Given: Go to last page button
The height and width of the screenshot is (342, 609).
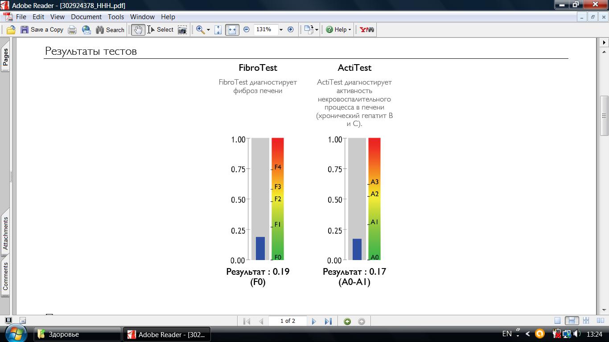Looking at the screenshot, I should (328, 321).
